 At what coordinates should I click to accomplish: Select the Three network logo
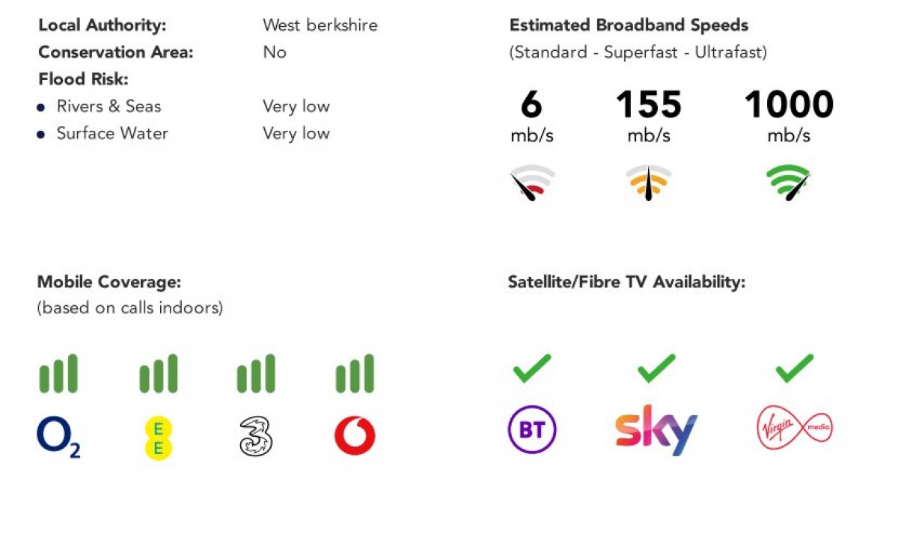pos(256,437)
